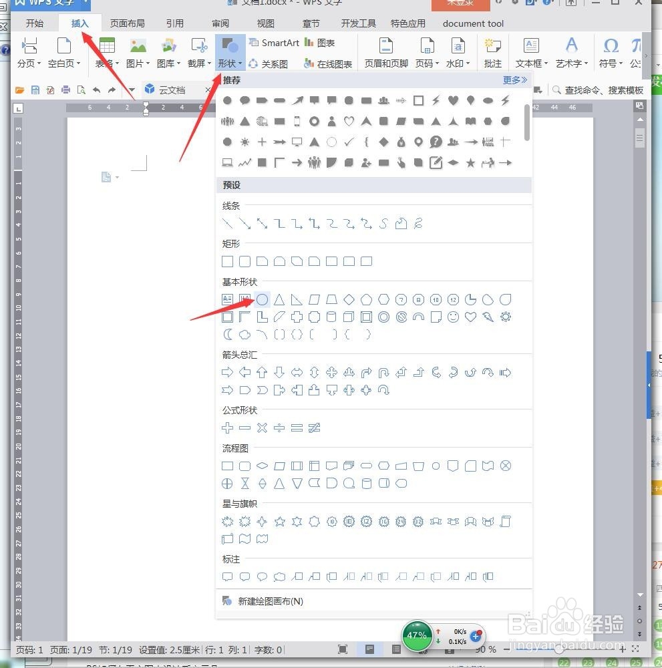Choose the plus sign formula shape
The width and height of the screenshot is (662, 668).
click(x=228, y=428)
